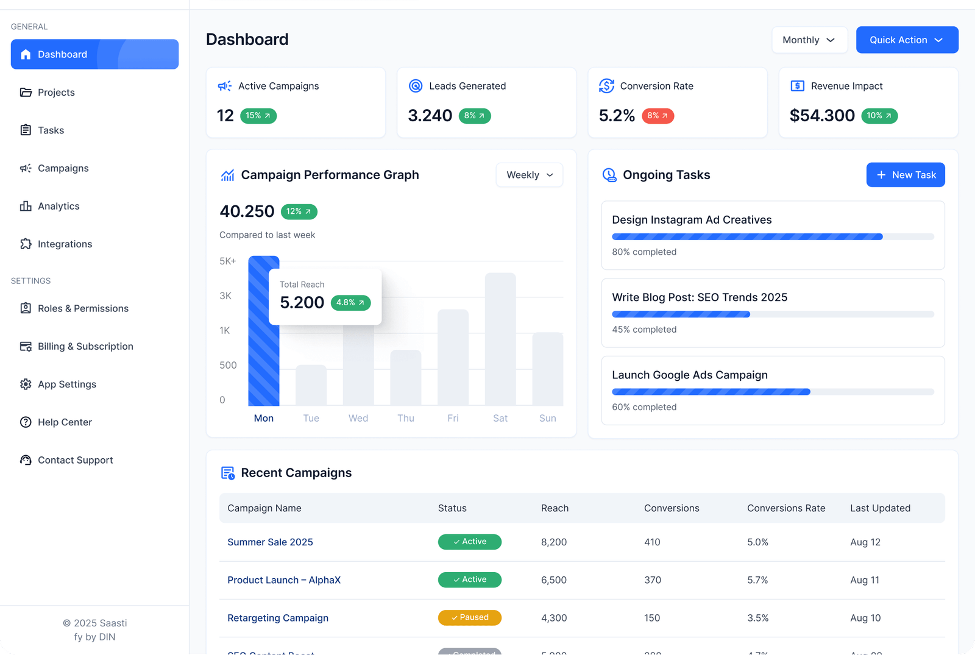Viewport: 975px width, 655px height.
Task: Select the Sat bar in performance graph
Action: click(500, 339)
